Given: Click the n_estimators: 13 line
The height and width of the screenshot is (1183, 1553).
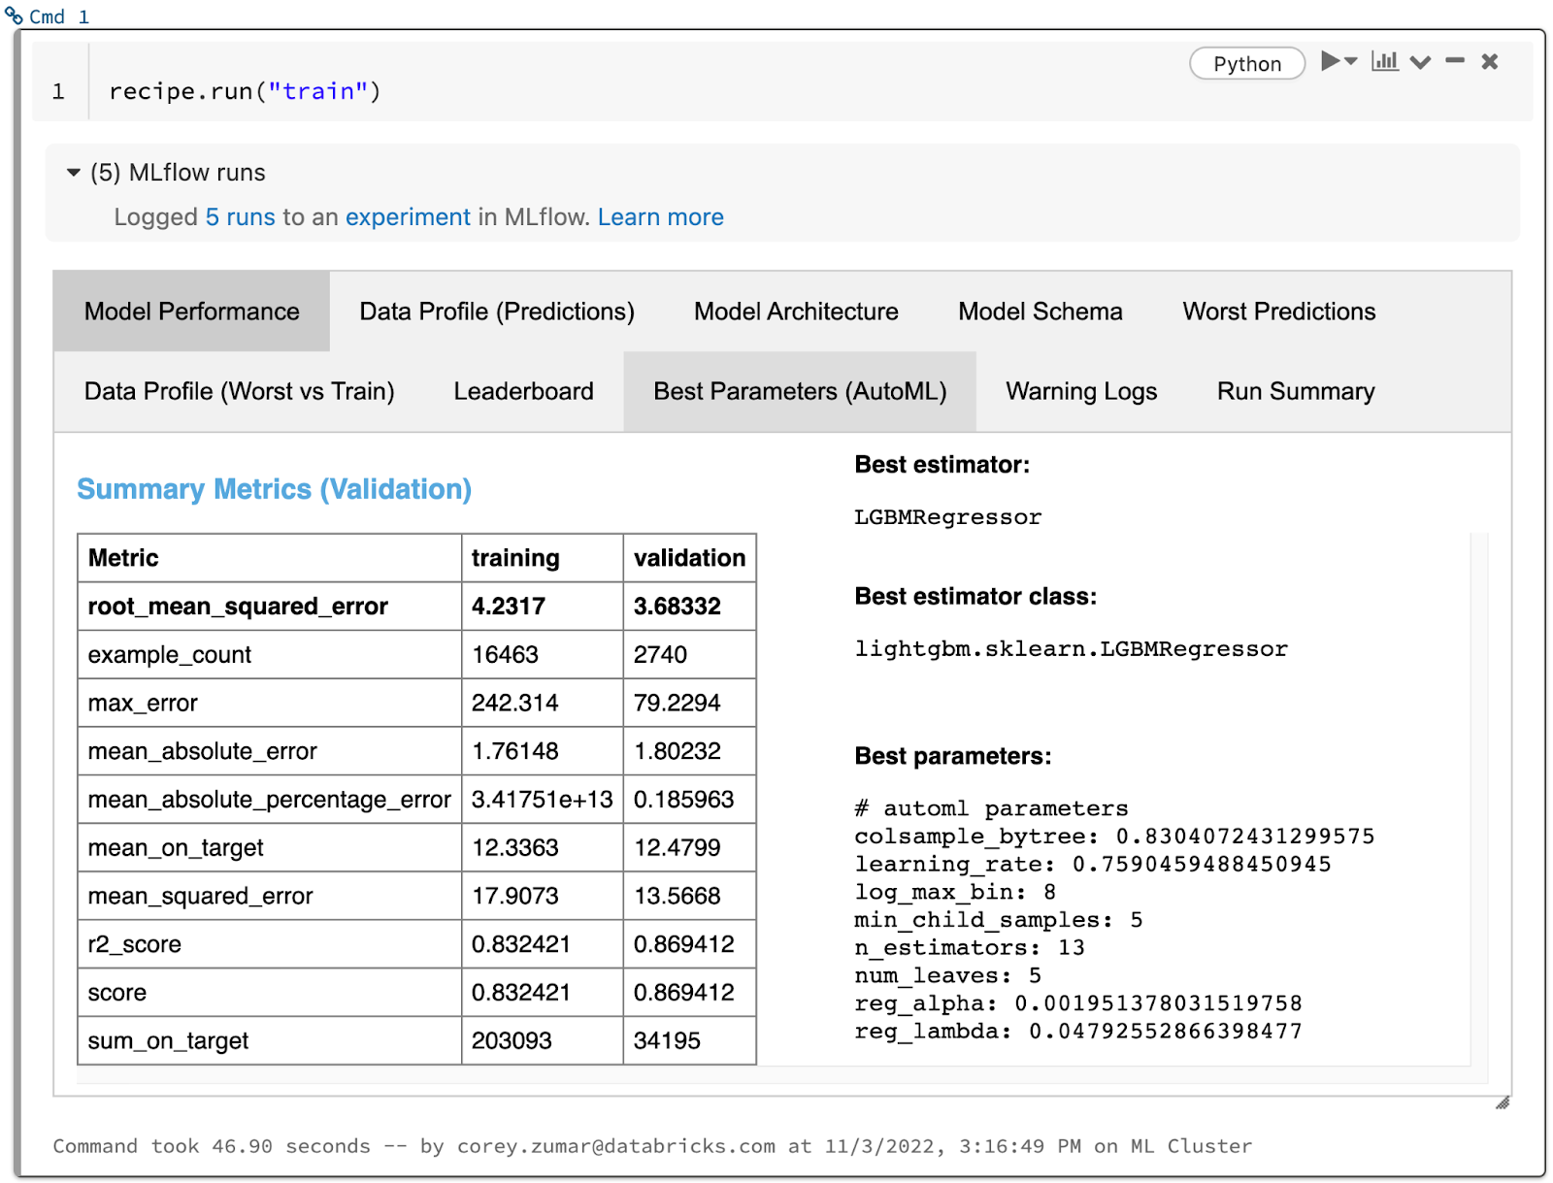Looking at the screenshot, I should coord(970,947).
